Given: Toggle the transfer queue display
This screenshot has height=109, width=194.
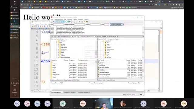Looking at the screenshot, I should (63, 21).
